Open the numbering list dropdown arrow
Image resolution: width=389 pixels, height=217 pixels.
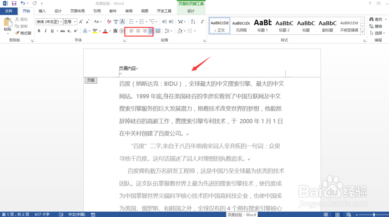[x=147, y=22]
